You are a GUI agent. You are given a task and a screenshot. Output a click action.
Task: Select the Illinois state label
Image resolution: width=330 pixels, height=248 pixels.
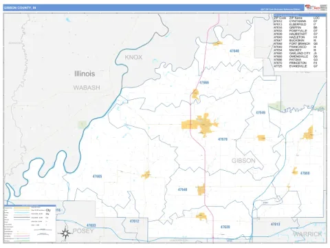coord(85,74)
